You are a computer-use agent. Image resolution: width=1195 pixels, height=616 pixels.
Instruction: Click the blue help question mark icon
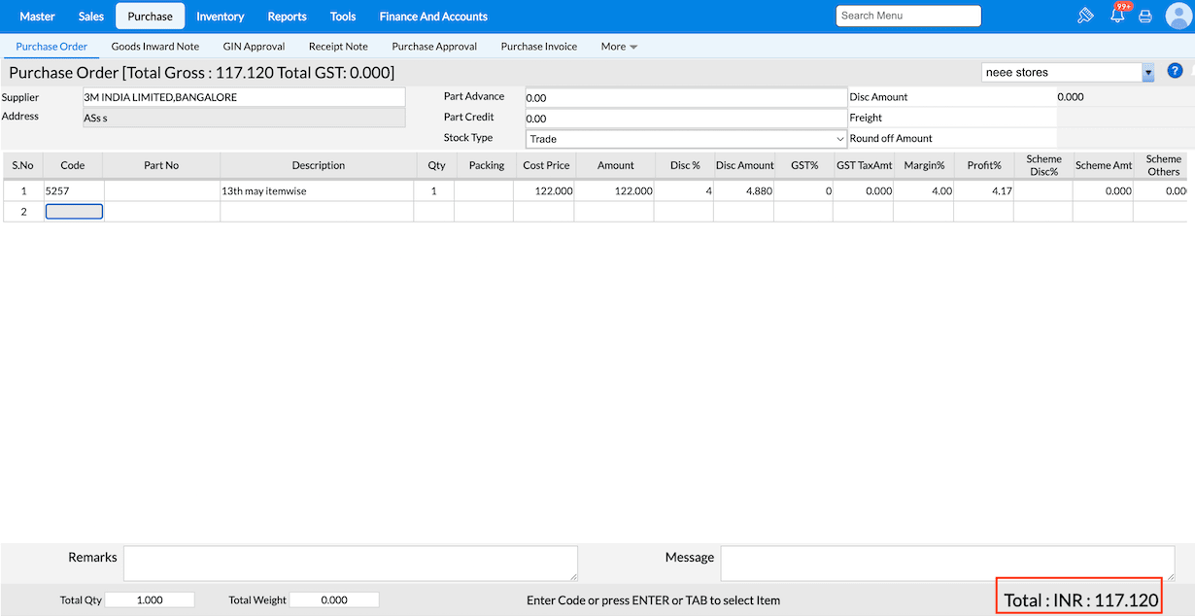1175,71
